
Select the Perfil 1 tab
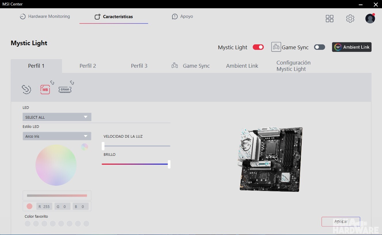[36, 66]
